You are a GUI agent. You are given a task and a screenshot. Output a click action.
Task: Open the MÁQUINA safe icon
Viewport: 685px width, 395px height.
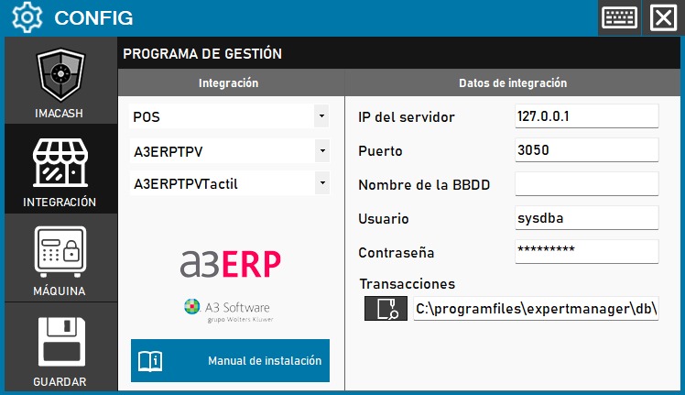tap(60, 254)
